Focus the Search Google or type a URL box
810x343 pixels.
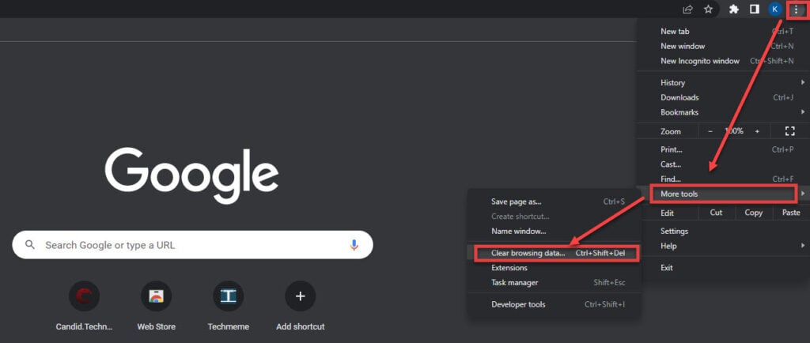[192, 245]
